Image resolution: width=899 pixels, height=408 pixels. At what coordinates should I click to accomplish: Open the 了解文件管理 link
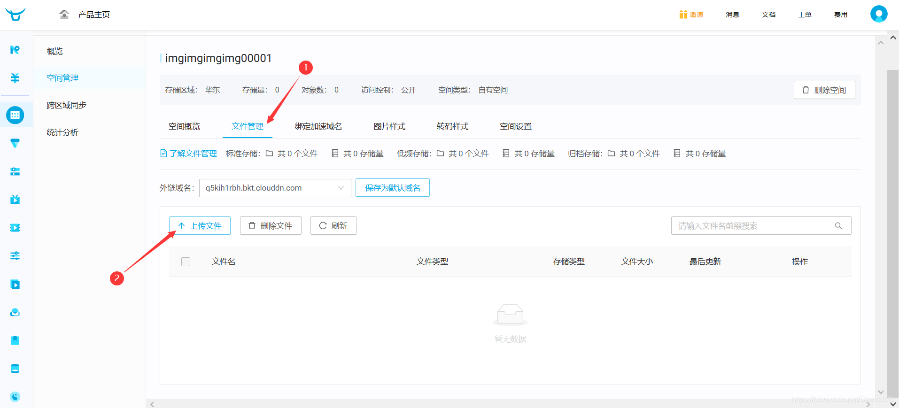click(x=189, y=154)
